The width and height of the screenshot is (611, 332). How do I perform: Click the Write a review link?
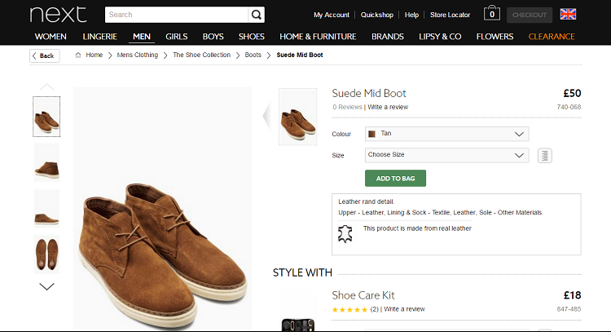[388, 107]
